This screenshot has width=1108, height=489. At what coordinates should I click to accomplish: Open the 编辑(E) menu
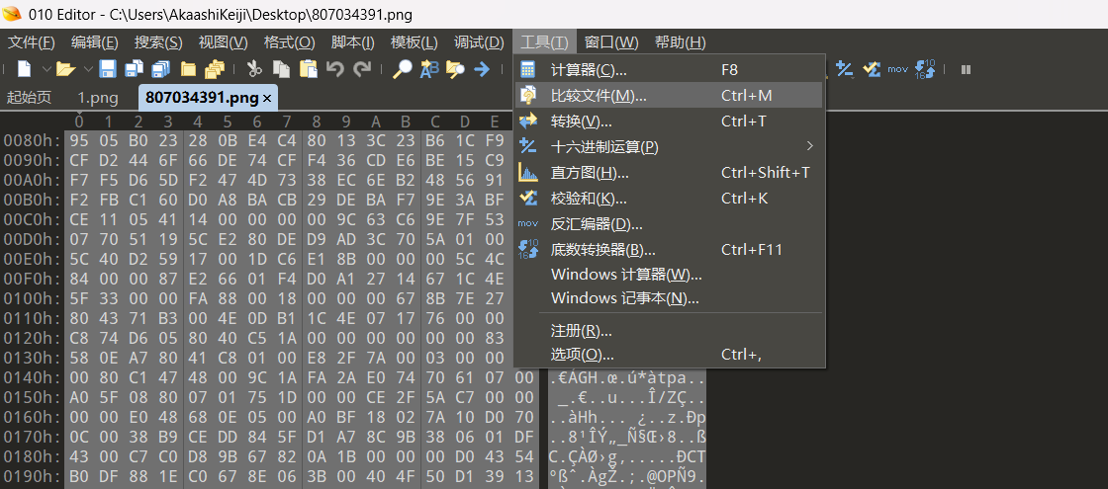95,42
